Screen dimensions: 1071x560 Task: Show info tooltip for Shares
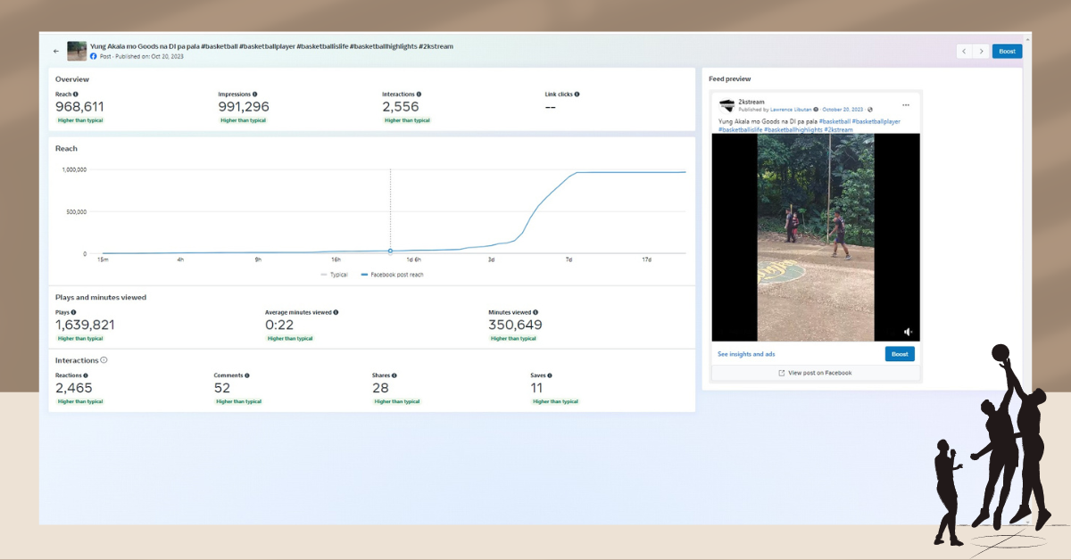394,375
